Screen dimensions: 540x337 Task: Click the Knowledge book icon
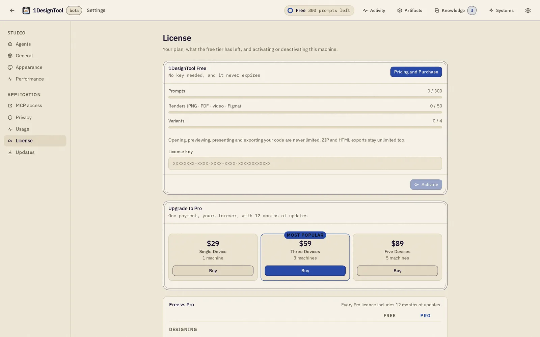tap(437, 10)
